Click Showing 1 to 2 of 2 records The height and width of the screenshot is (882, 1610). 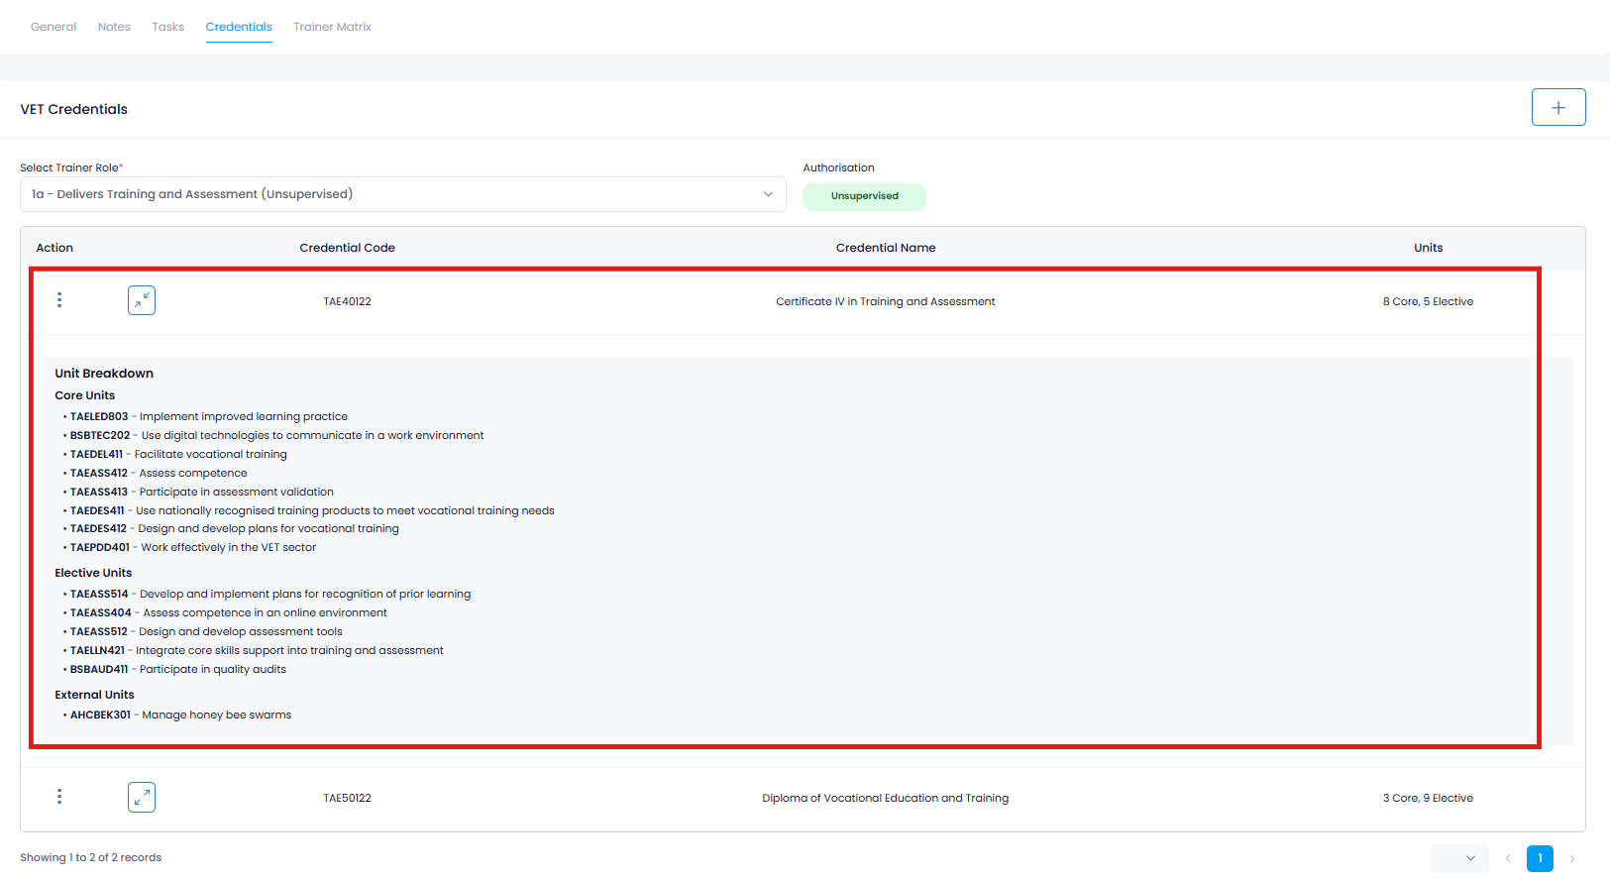91,857
